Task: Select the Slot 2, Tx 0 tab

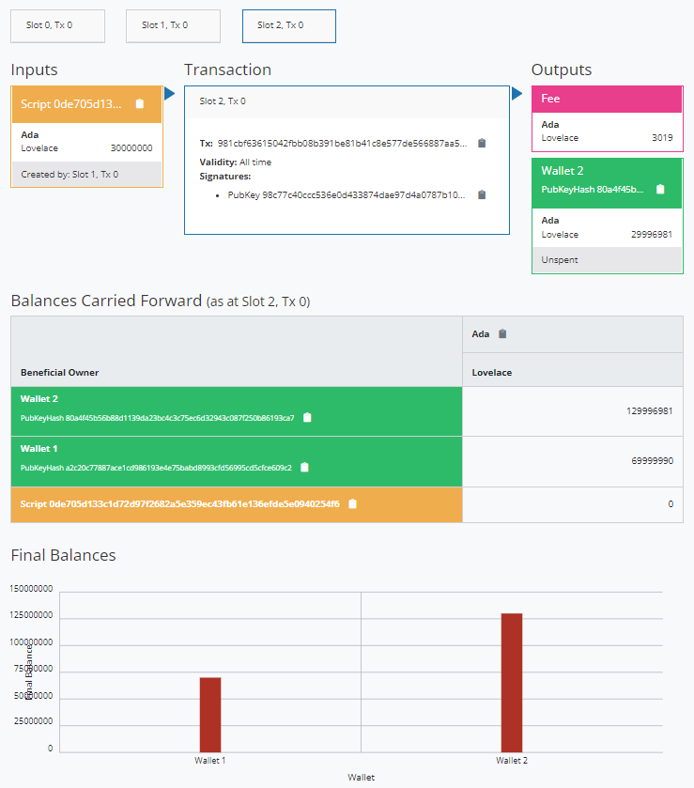Action: click(288, 26)
